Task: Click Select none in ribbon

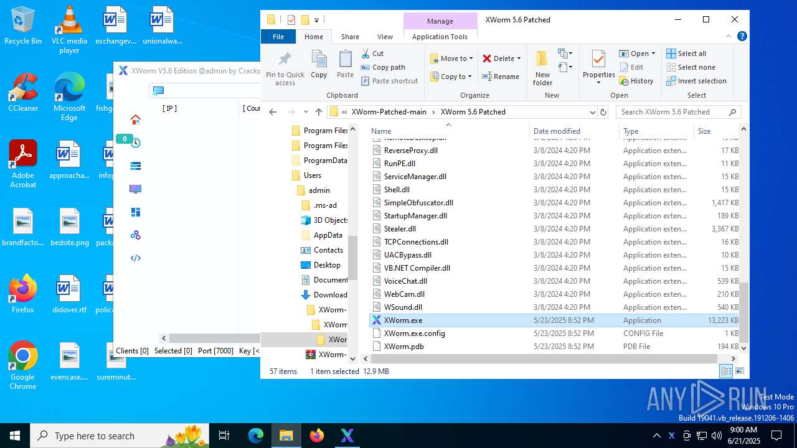Action: (691, 67)
